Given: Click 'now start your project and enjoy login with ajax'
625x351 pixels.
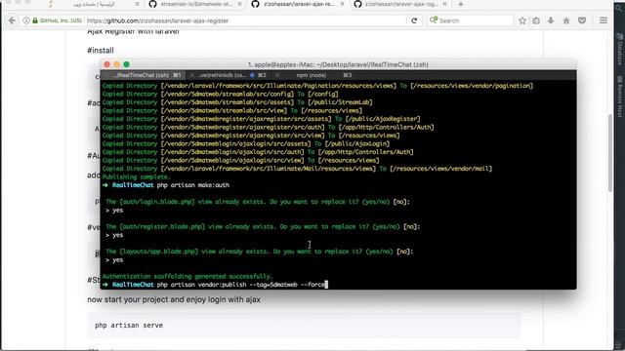Looking at the screenshot, I should [174, 299].
